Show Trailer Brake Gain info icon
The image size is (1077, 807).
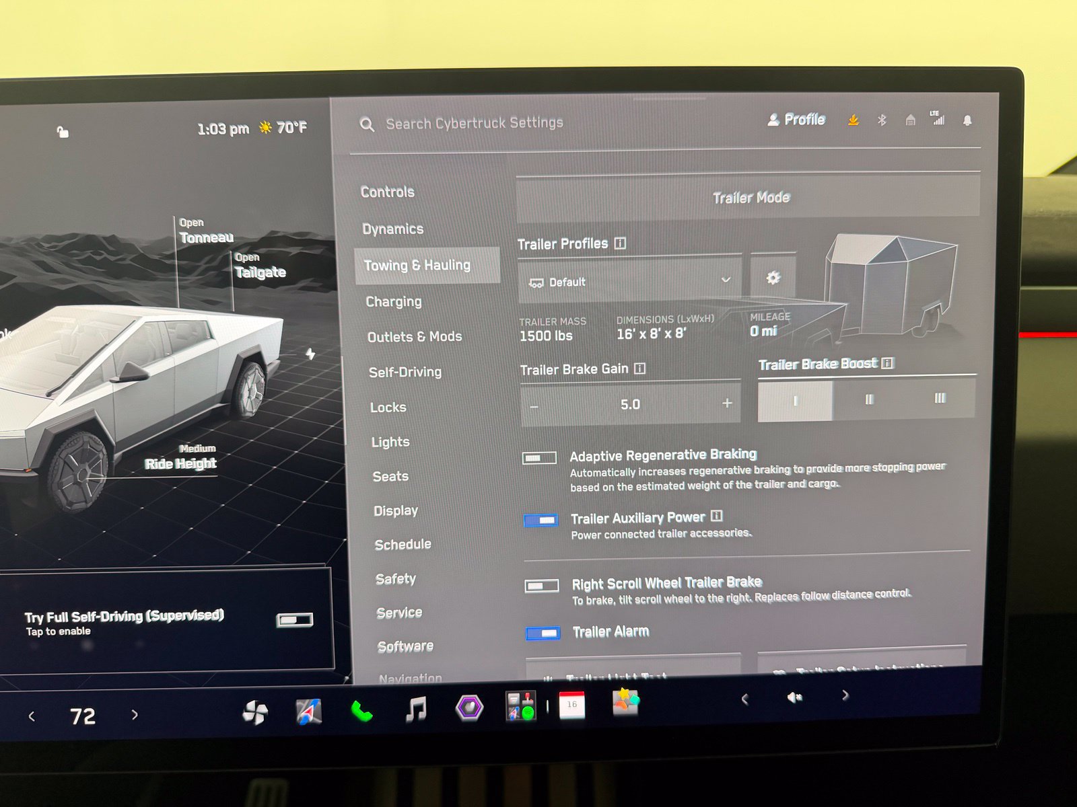coord(639,369)
